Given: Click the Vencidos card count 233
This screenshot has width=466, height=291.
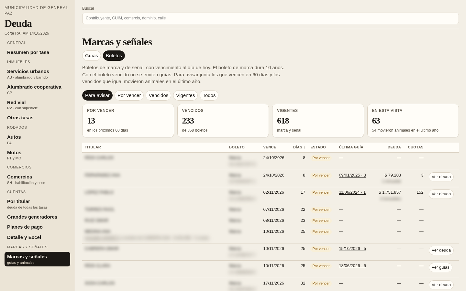Looking at the screenshot, I should (188, 121).
